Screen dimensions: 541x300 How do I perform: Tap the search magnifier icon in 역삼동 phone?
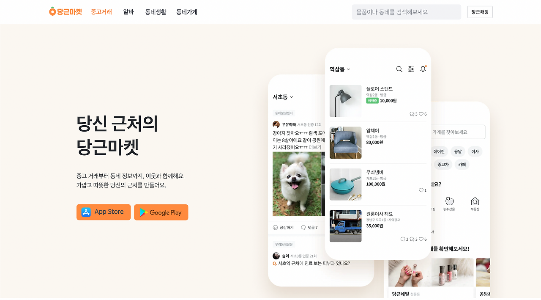399,69
